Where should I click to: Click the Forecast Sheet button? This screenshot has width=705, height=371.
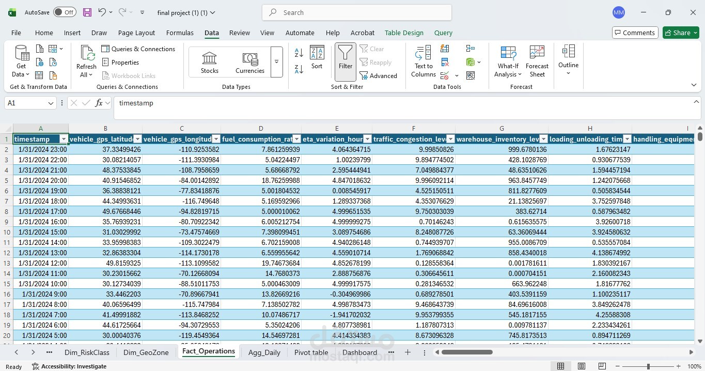537,61
